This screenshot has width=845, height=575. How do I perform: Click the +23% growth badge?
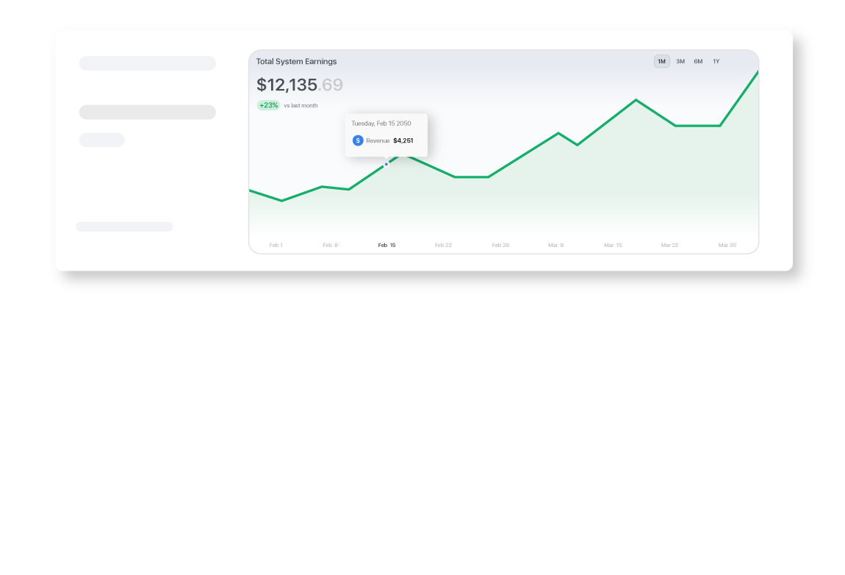coord(268,105)
